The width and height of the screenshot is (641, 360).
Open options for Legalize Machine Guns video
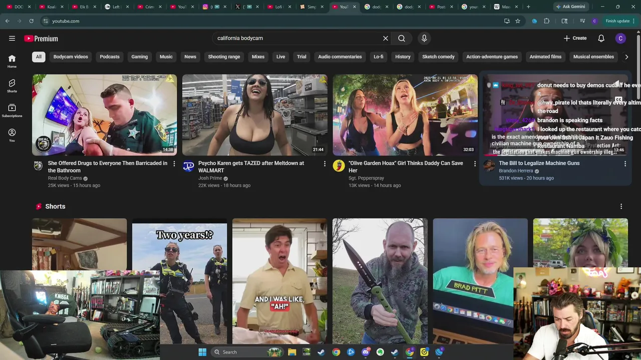(x=625, y=163)
